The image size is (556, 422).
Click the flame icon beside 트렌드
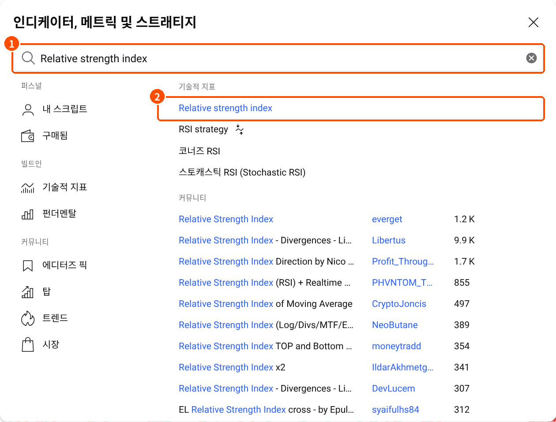point(28,318)
